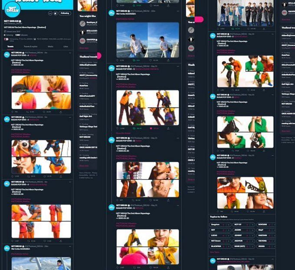This screenshot has width=295, height=270.
Task: Retweet the orange-pink sweater photo tweet
Action: click(28, 112)
